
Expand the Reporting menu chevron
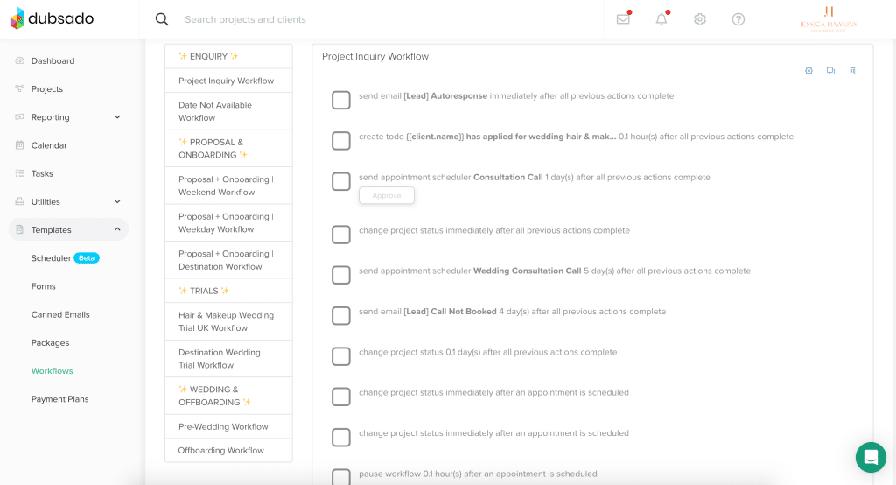pyautogui.click(x=117, y=116)
